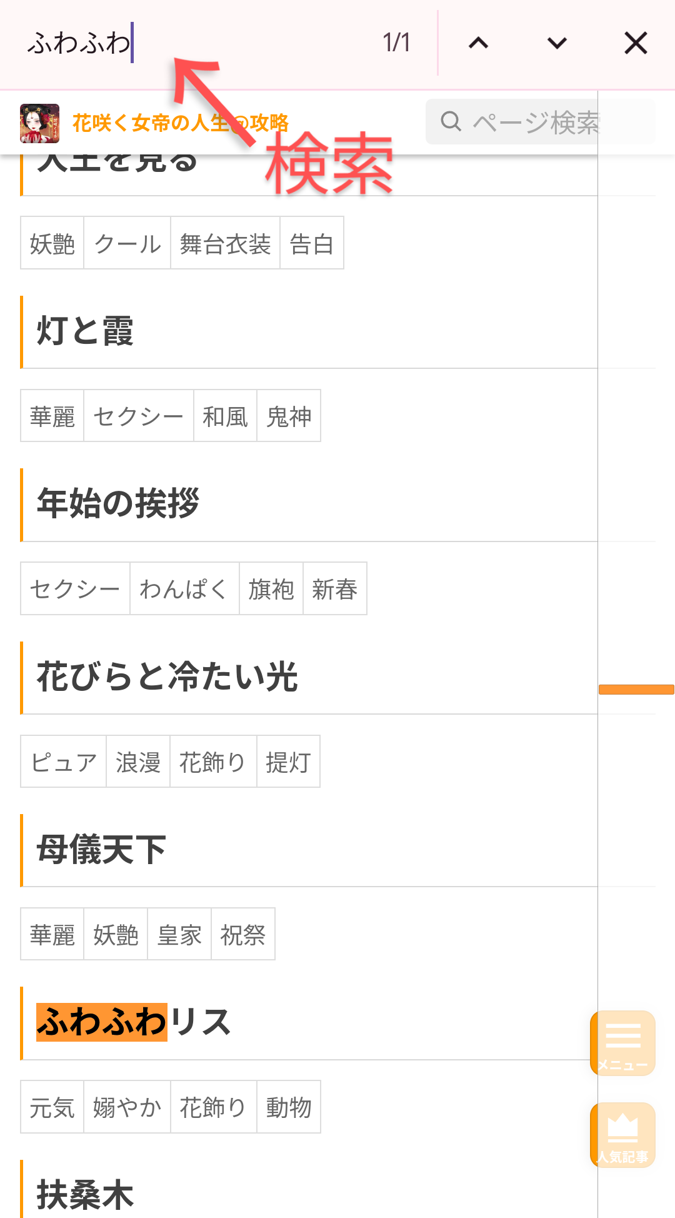Select the 妖艶 tag under first heading
Image resolution: width=675 pixels, height=1218 pixels.
(52, 243)
